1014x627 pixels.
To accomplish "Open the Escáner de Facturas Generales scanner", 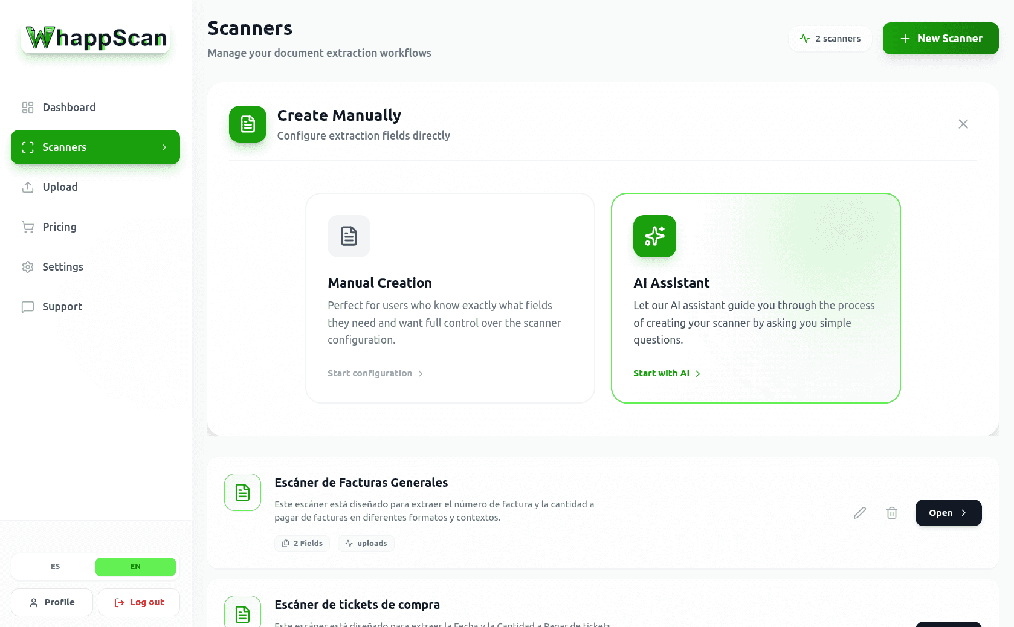I will [x=948, y=513].
